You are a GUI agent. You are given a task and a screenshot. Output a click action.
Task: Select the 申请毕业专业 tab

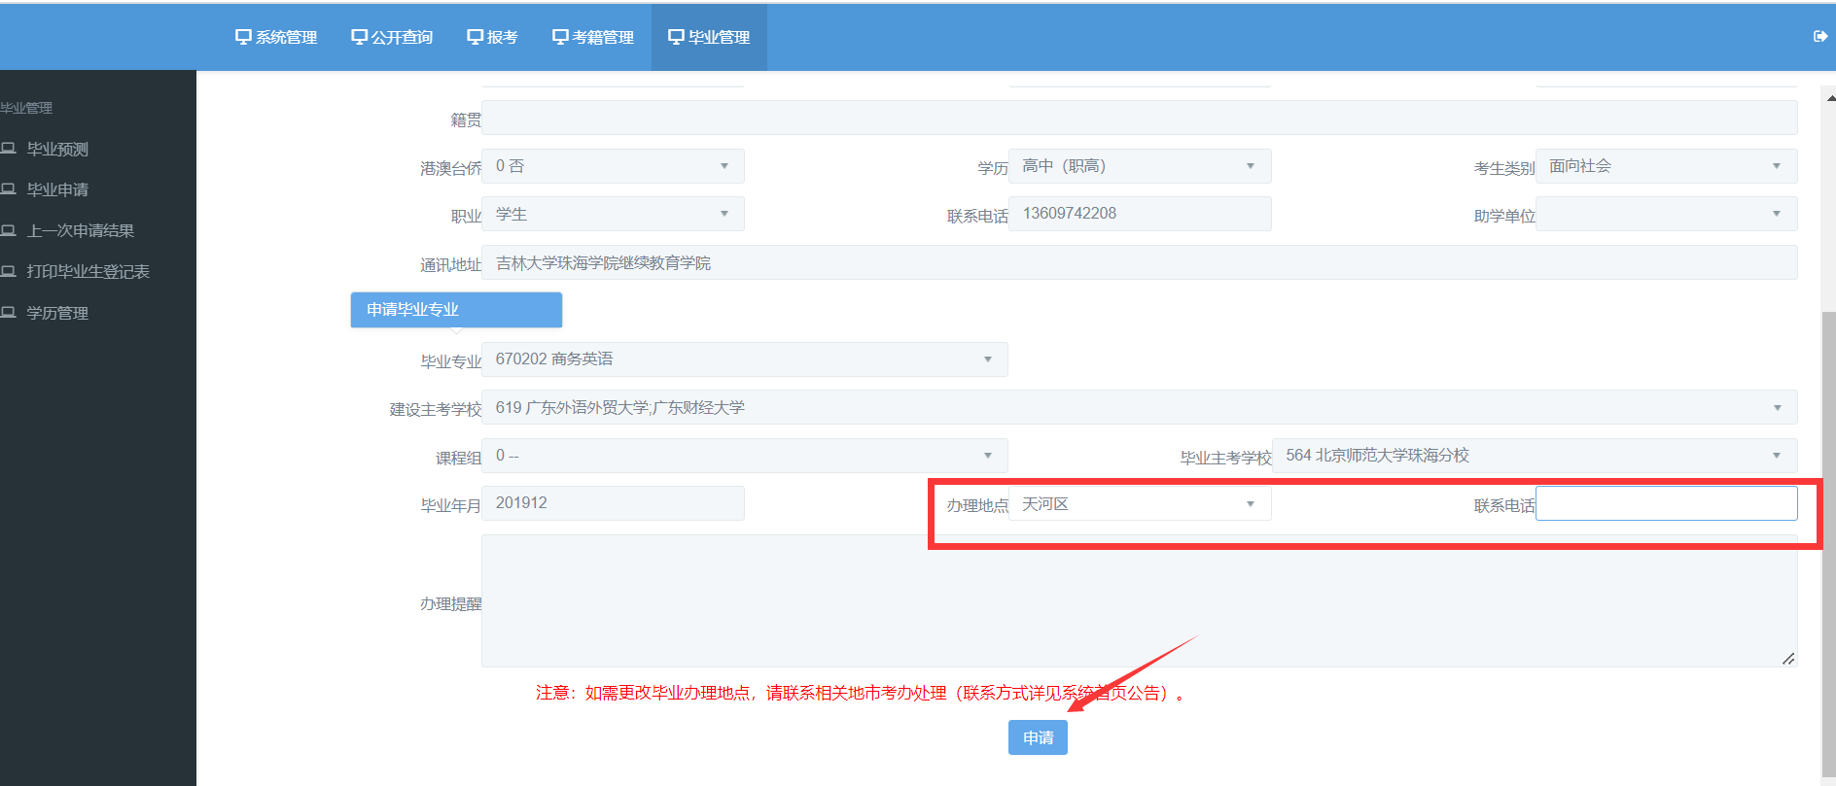[x=456, y=310]
